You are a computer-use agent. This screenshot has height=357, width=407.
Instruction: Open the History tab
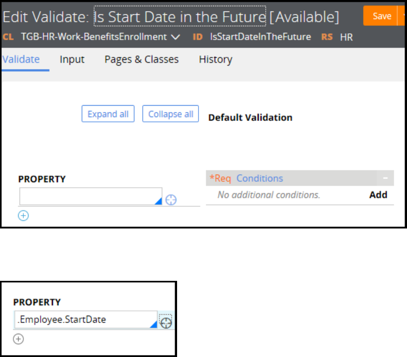coord(216,59)
